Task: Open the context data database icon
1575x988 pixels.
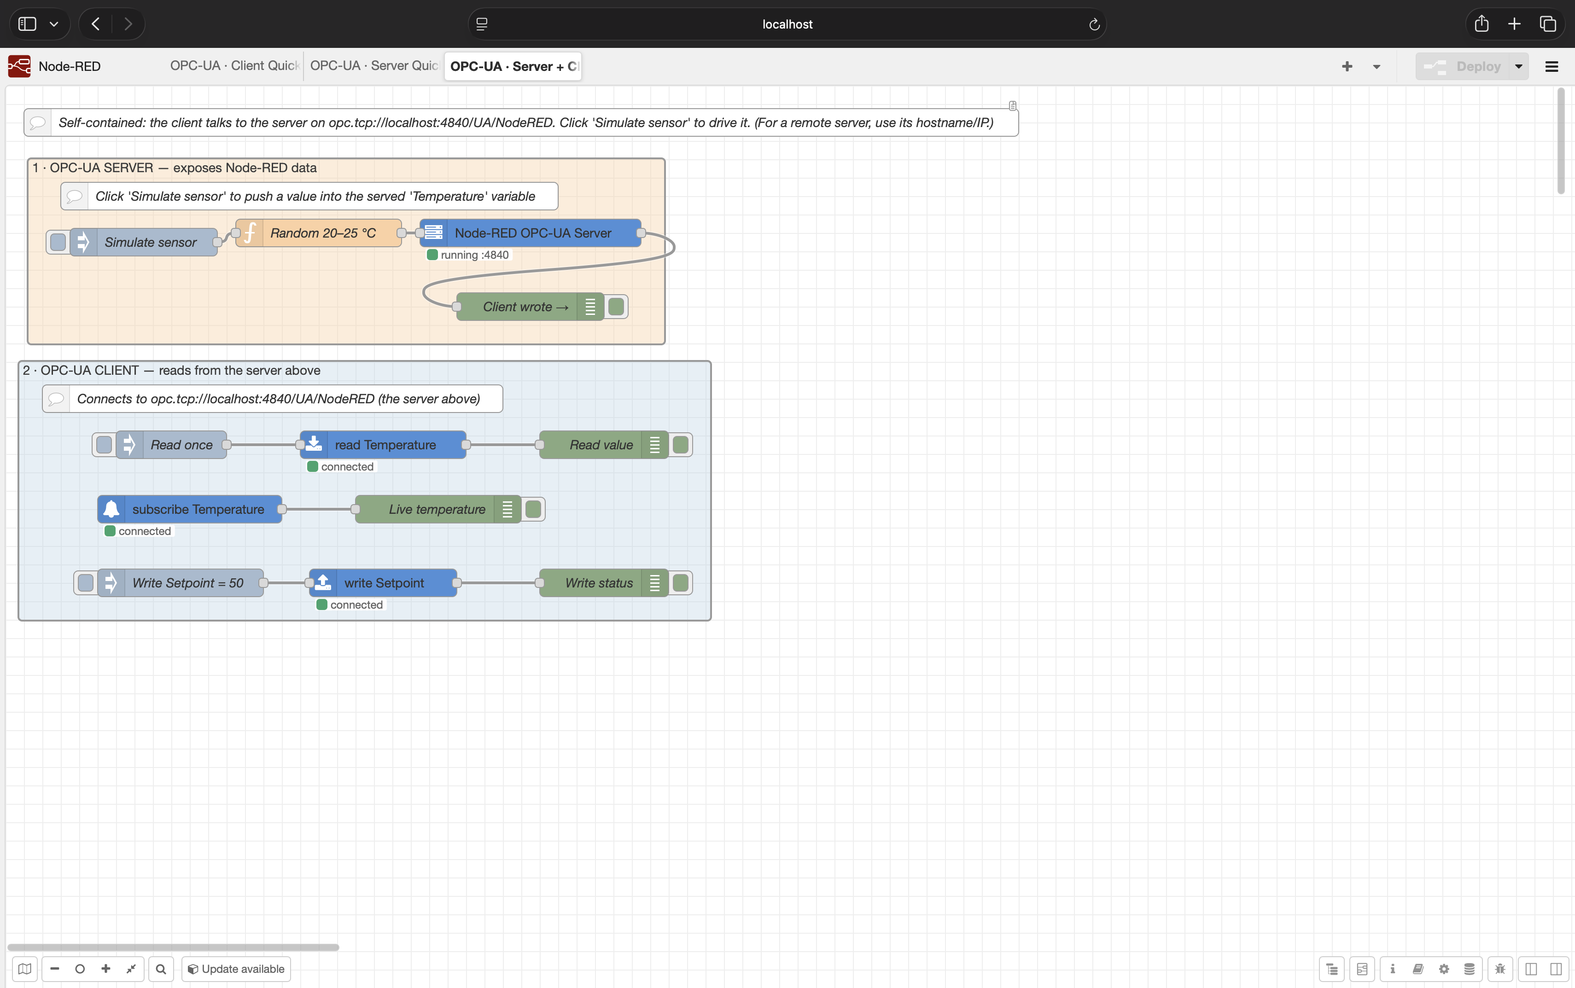Action: click(x=1469, y=968)
